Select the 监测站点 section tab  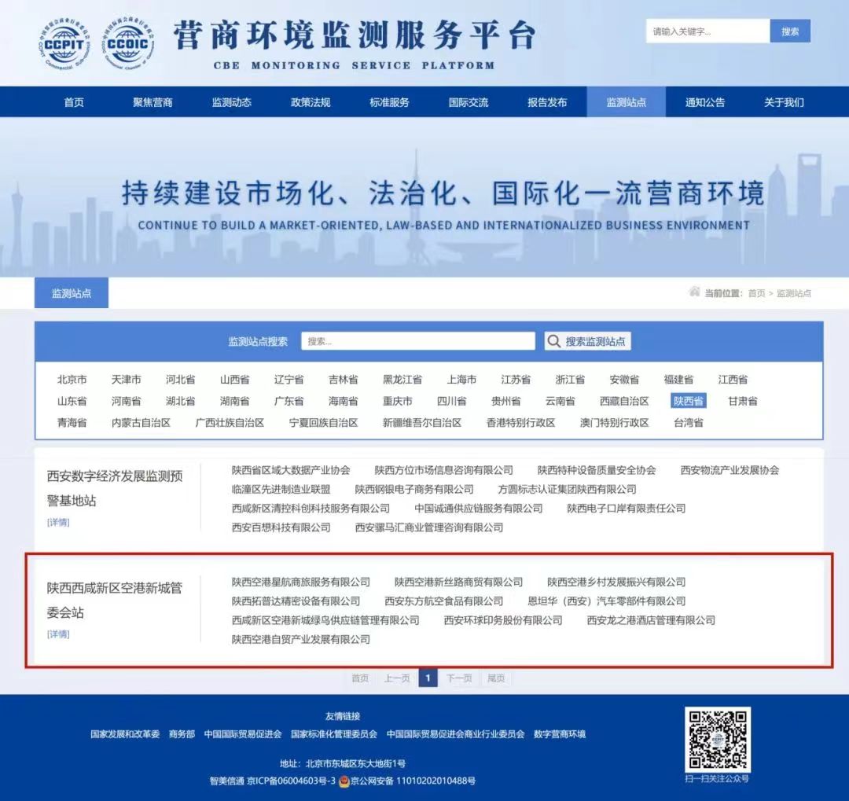72,293
